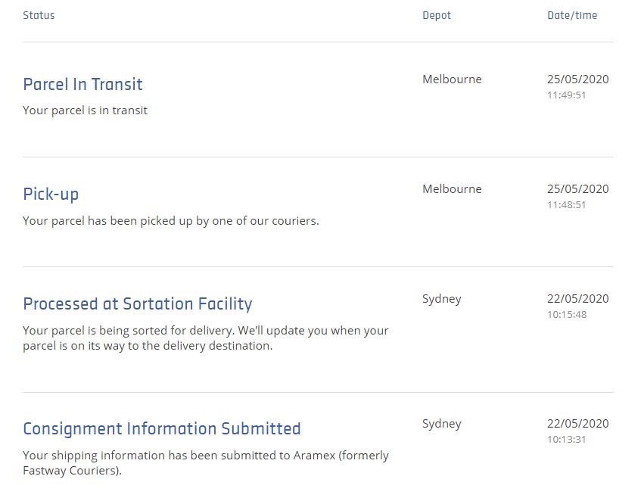Image resolution: width=641 pixels, height=501 pixels.
Task: Open Processed at Sortation Facility heading
Action: [x=137, y=303]
